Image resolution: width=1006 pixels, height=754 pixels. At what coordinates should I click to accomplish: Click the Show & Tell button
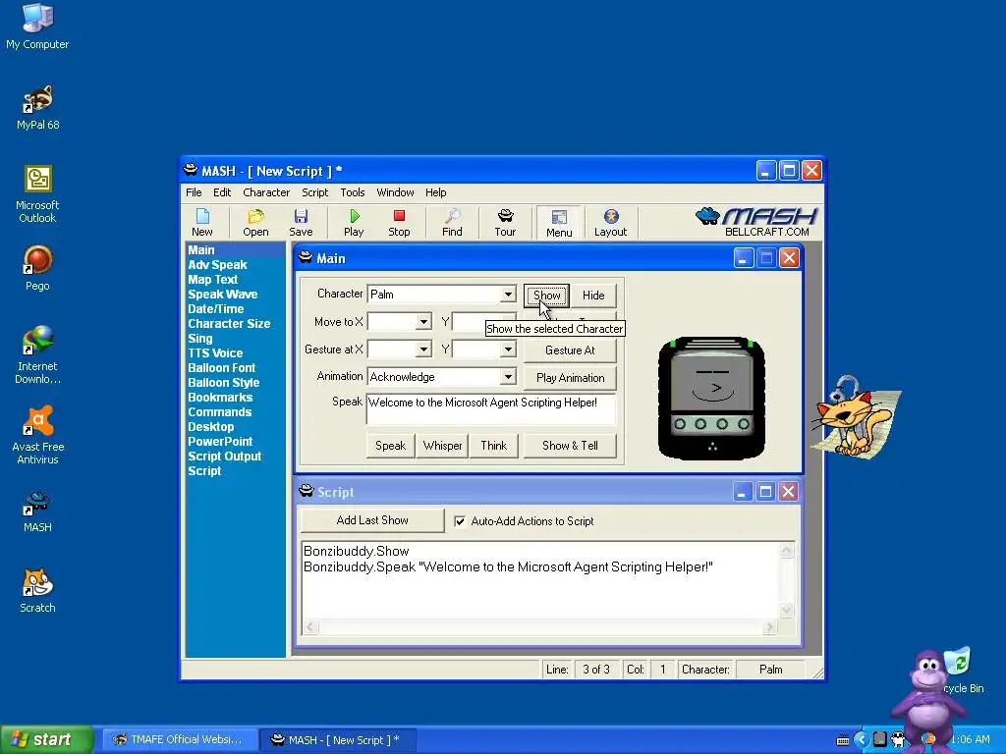570,446
